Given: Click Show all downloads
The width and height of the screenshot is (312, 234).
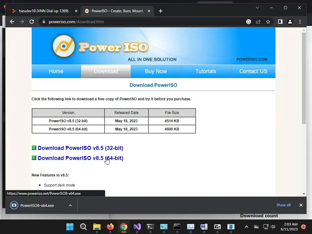Looking at the screenshot, I should (283, 205).
